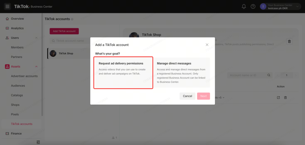Collapse the Assets section chevron
The width and height of the screenshot is (305, 145).
pyautogui.click(x=36, y=66)
